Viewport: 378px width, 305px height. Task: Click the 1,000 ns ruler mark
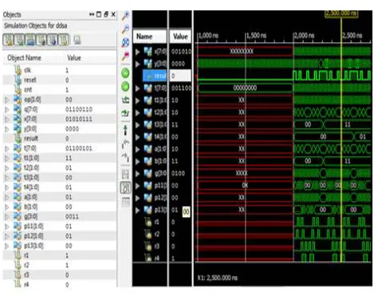[208, 35]
